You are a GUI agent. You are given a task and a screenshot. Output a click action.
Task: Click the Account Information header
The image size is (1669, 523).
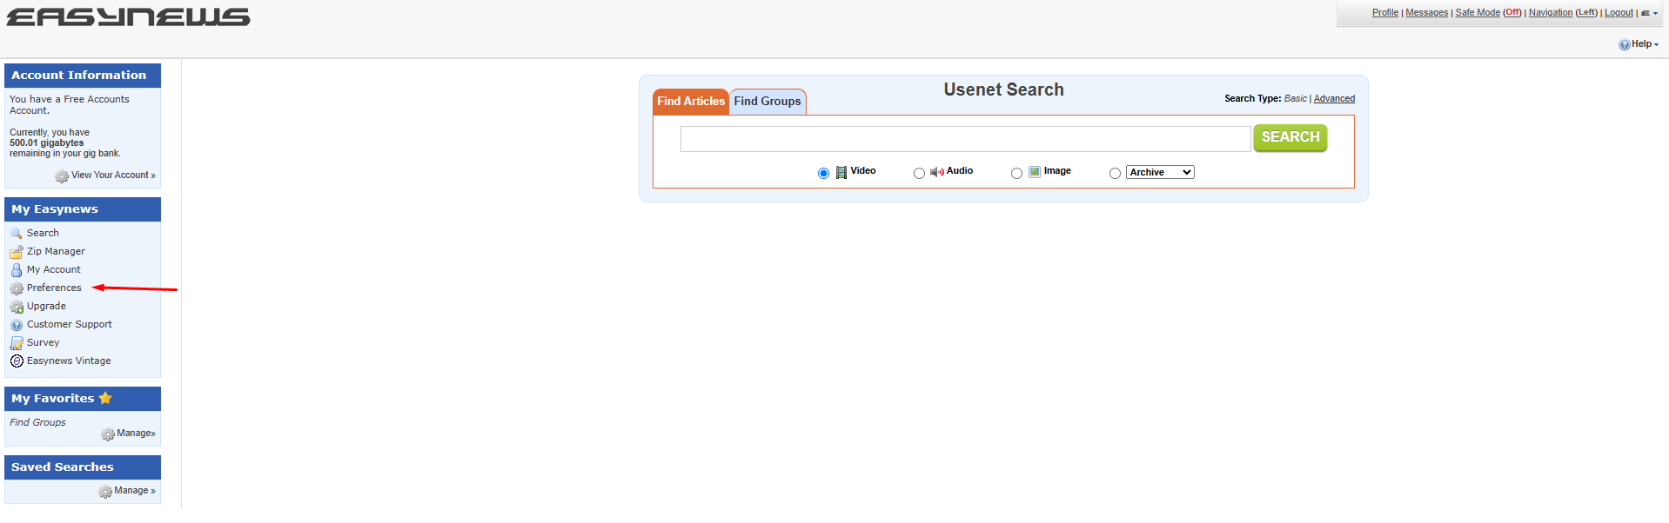coord(83,76)
